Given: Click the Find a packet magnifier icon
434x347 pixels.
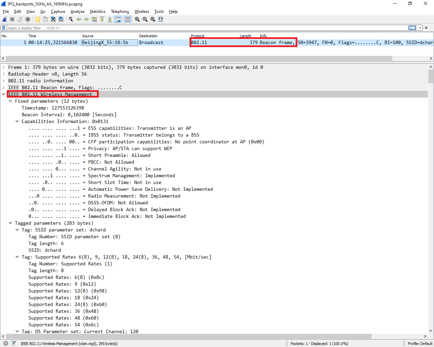Looking at the screenshot, I should pos(71,19).
